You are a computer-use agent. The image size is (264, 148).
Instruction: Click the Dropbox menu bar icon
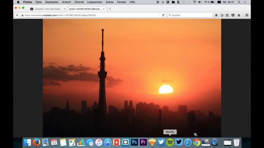tap(168, 2)
